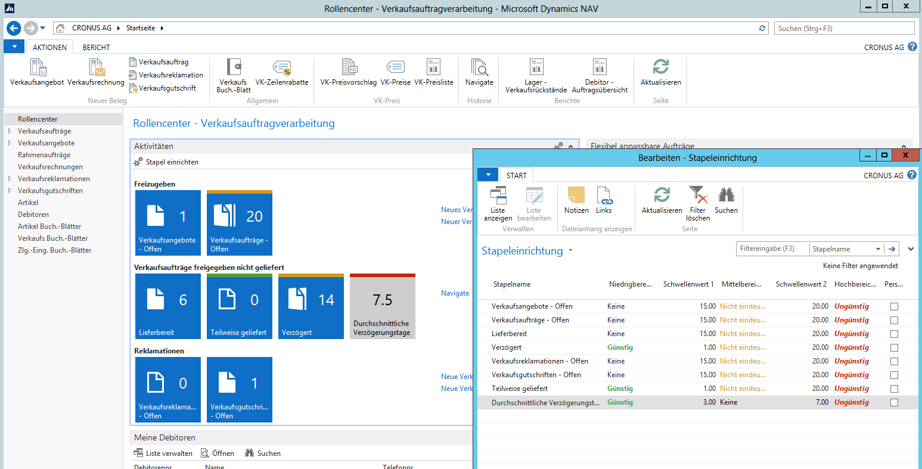922x469 pixels.
Task: Expand Verkaufsangebote in navigation pane
Action: click(x=10, y=143)
